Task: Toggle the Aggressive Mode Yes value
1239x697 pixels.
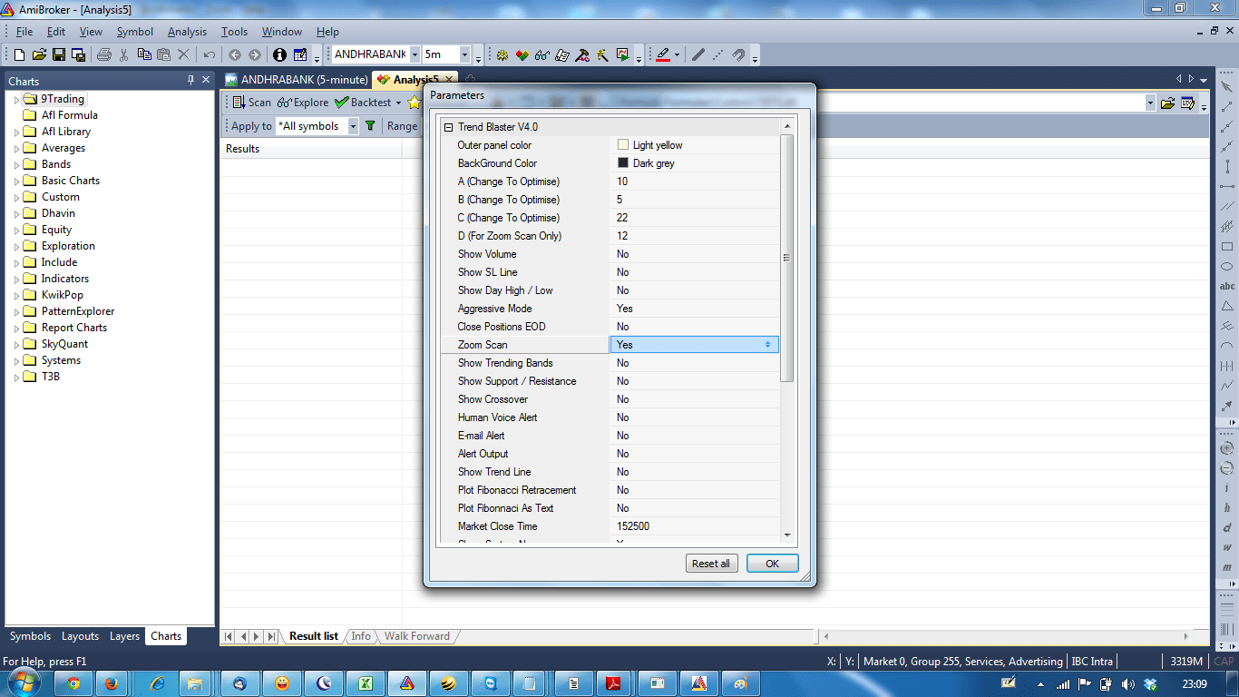Action: (x=695, y=309)
